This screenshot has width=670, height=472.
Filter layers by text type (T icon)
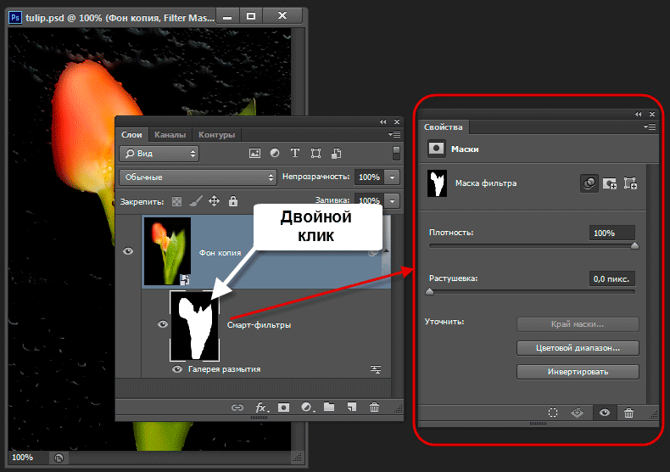tap(295, 154)
